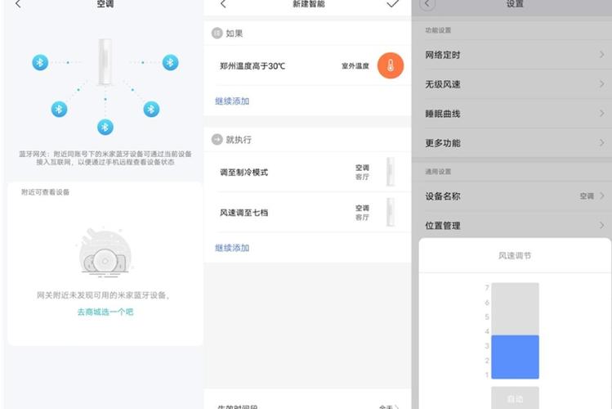
Task: Select the 睡眠曲线 menu entry
Action: (x=511, y=113)
